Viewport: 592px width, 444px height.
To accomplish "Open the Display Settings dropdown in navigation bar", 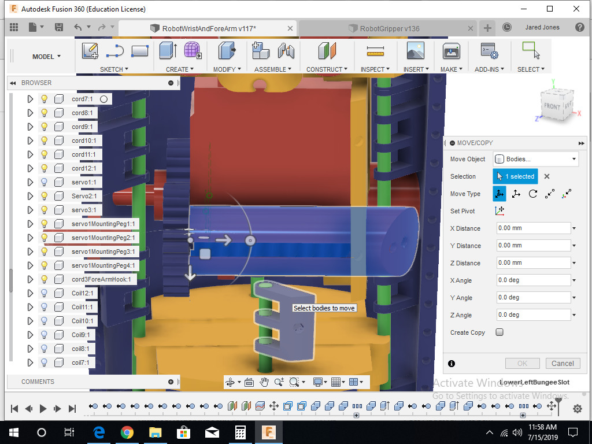I will coord(321,383).
